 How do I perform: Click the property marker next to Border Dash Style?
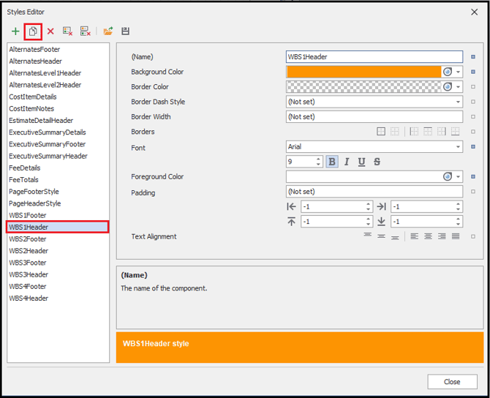(473, 102)
